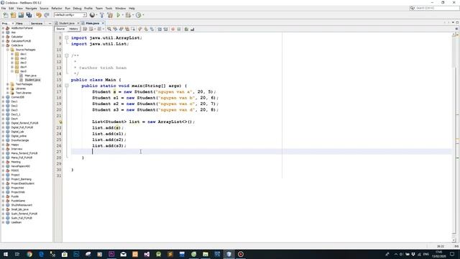The width and height of the screenshot is (460, 259).
Task: Click the Search field at top right
Action: click(434, 8)
